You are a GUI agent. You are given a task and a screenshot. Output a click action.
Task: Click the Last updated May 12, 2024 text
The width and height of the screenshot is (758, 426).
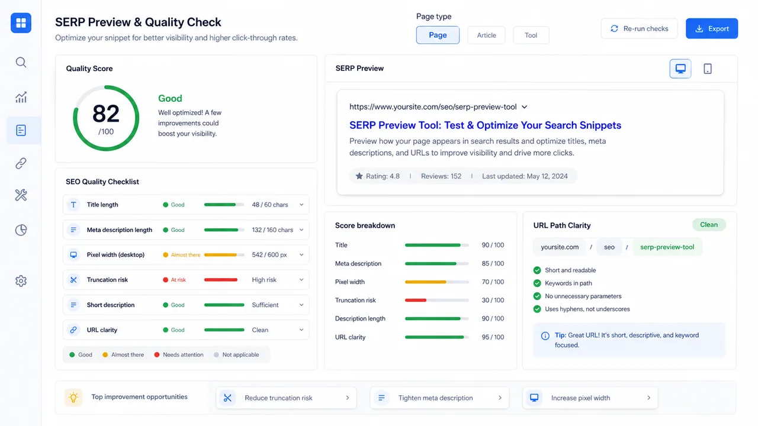pyautogui.click(x=525, y=176)
